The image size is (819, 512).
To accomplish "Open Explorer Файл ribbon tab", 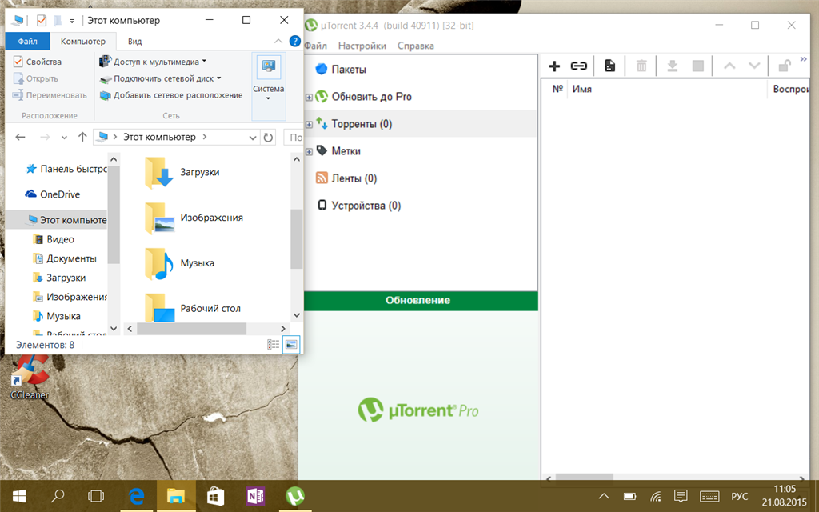I will click(28, 42).
